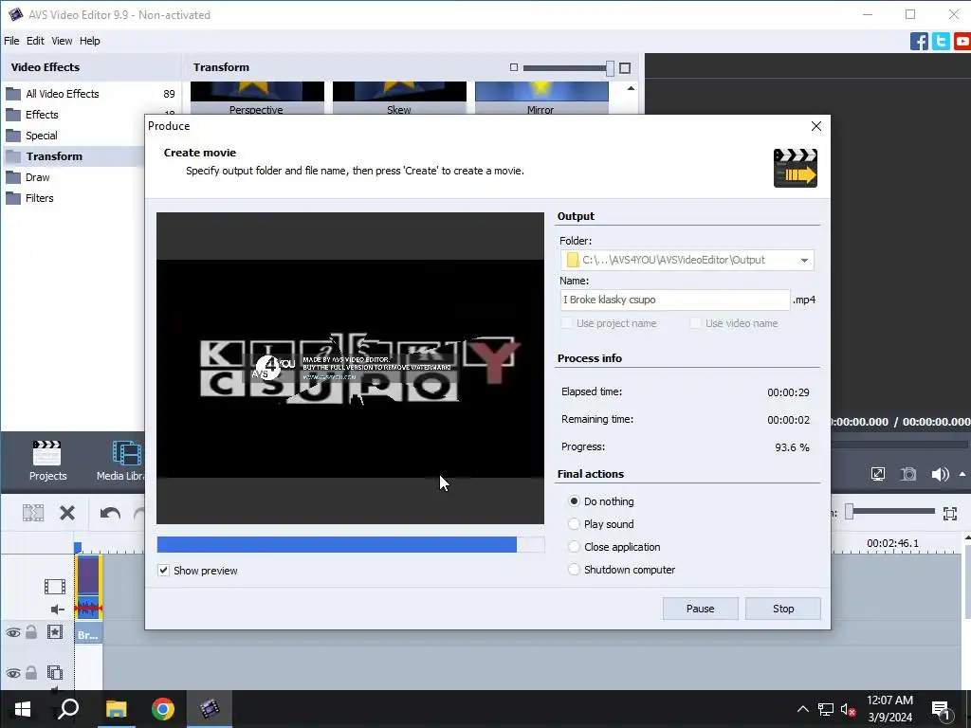Viewport: 971px width, 728px height.
Task: Open the Media Library panel button
Action: point(120,461)
